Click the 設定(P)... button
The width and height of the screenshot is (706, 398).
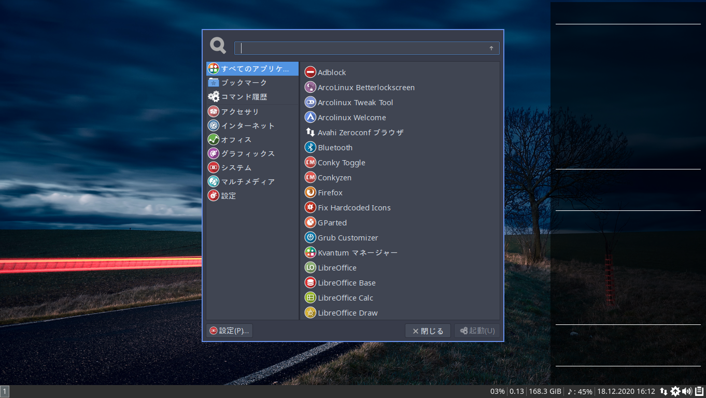(x=229, y=331)
